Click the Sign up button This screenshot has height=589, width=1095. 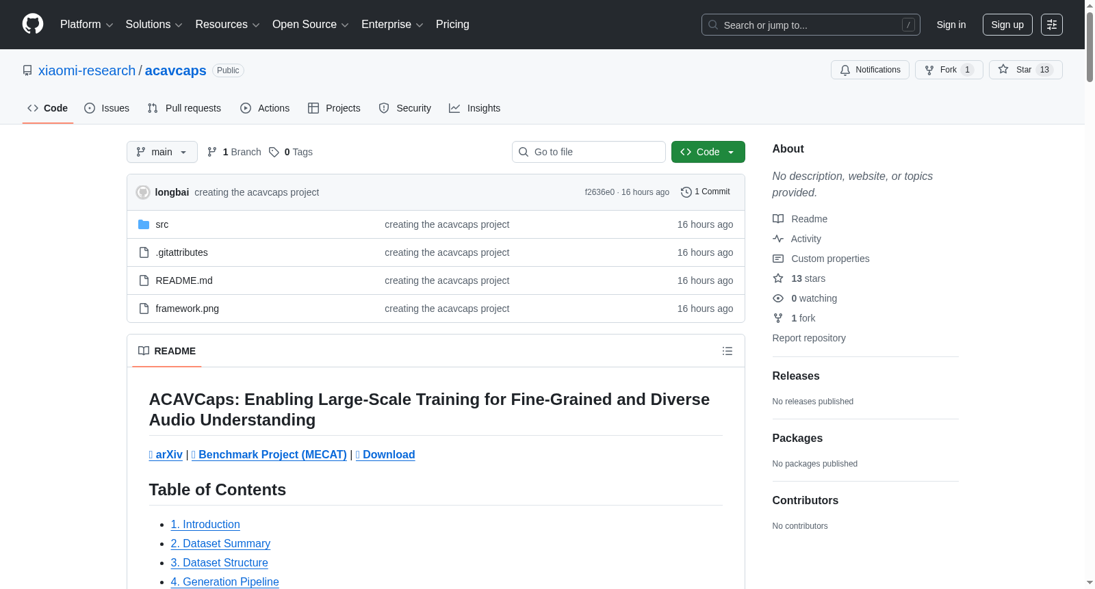1007,25
